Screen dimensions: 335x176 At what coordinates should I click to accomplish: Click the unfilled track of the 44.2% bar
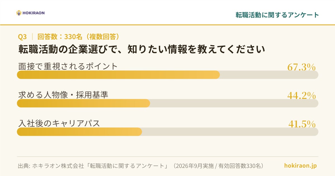pos(234,103)
